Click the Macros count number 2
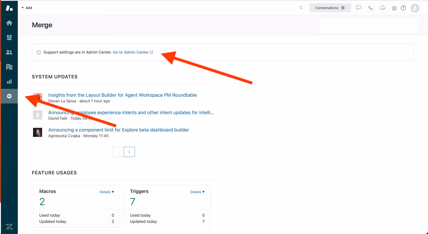Image resolution: width=428 pixels, height=234 pixels. click(42, 202)
